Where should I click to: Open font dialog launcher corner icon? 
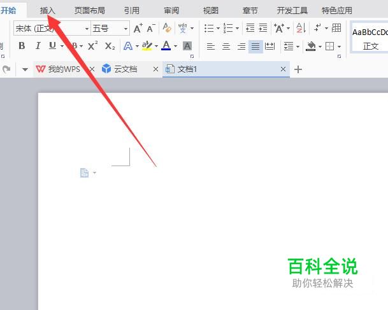(192, 57)
